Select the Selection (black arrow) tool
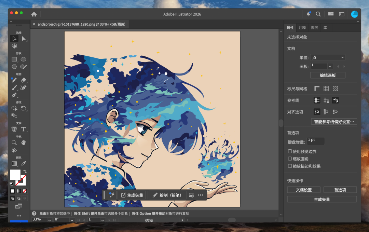369x232 pixels. click(x=14, y=39)
